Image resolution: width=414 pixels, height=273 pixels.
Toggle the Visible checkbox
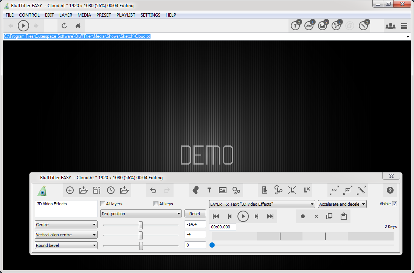click(x=394, y=204)
